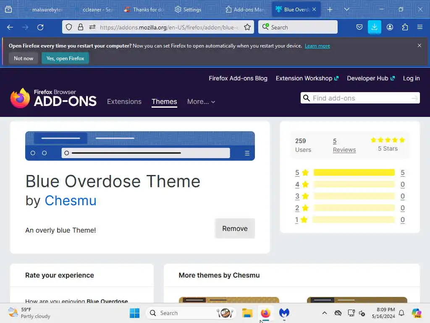Open Firefox Add-ons Blog link
The height and width of the screenshot is (323, 430).
pos(238,78)
